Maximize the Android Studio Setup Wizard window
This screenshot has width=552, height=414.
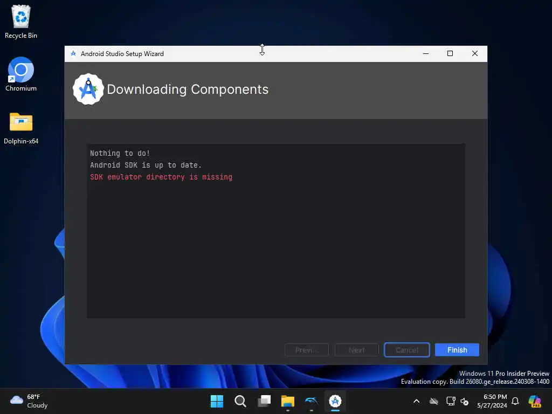450,53
